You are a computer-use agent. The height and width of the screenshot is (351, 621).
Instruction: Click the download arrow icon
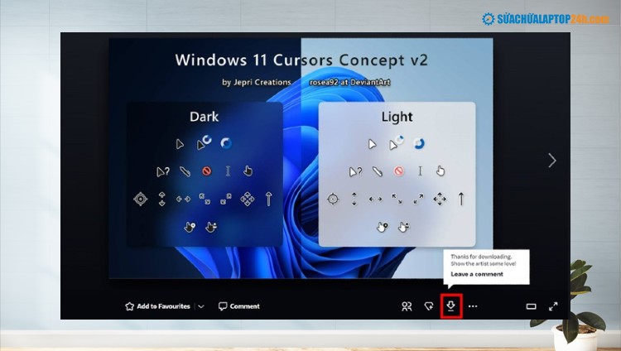click(x=451, y=305)
